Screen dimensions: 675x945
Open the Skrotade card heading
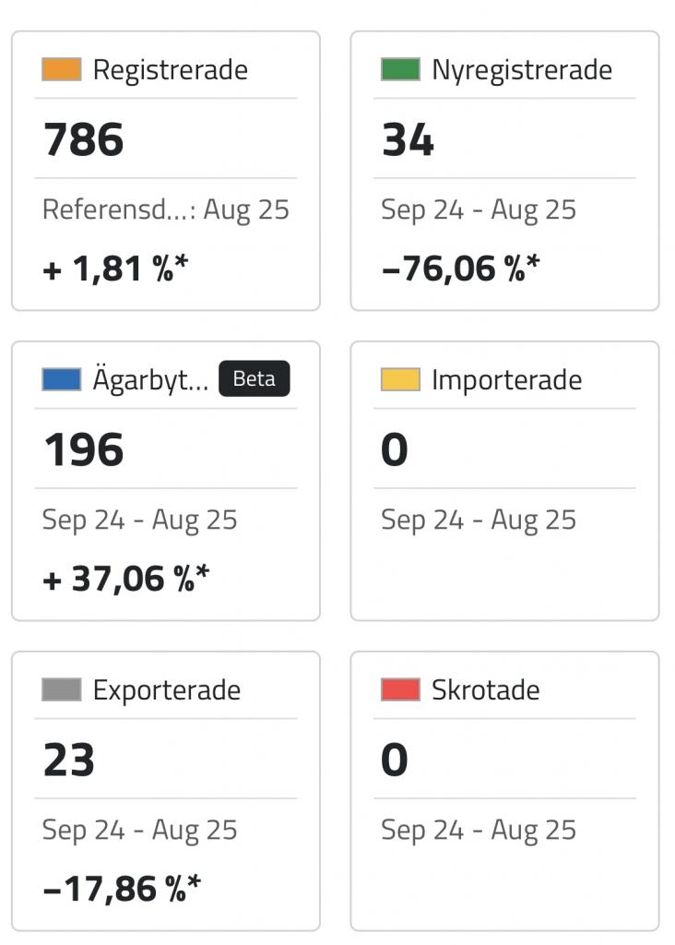(486, 690)
